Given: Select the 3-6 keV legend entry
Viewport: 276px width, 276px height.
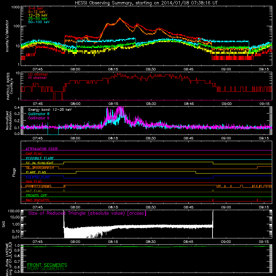Looking at the screenshot, I should 36,8.
